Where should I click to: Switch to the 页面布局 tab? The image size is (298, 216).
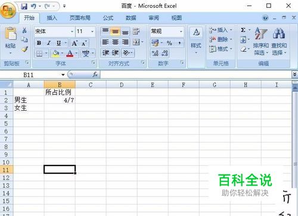tap(80, 18)
